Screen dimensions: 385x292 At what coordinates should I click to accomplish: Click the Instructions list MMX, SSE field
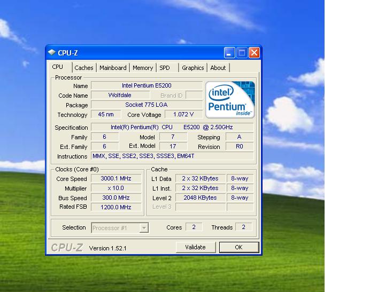(172, 156)
